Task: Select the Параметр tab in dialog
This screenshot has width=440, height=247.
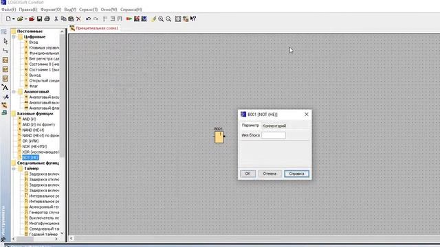Action: [250, 126]
